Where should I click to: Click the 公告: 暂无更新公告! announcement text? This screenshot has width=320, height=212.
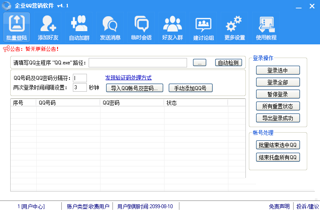(35, 49)
